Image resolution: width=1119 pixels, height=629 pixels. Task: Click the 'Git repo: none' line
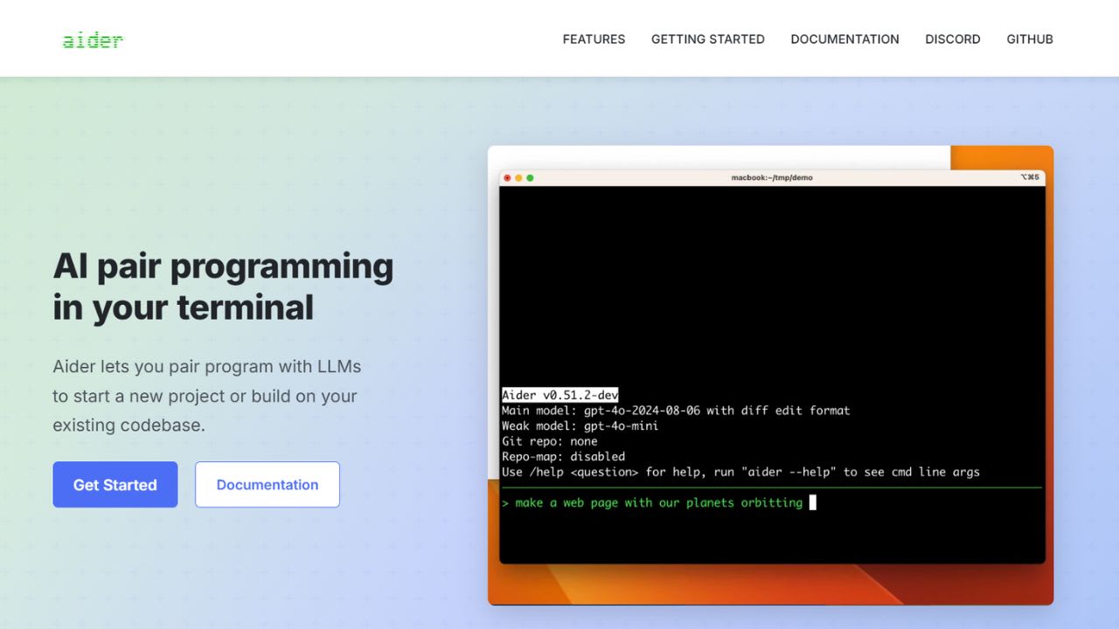[549, 441]
